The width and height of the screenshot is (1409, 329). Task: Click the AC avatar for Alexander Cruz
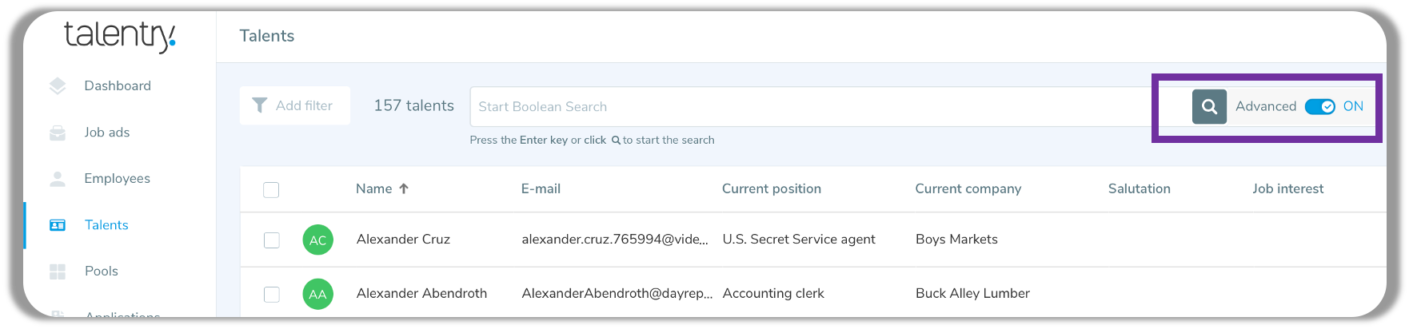coord(317,240)
